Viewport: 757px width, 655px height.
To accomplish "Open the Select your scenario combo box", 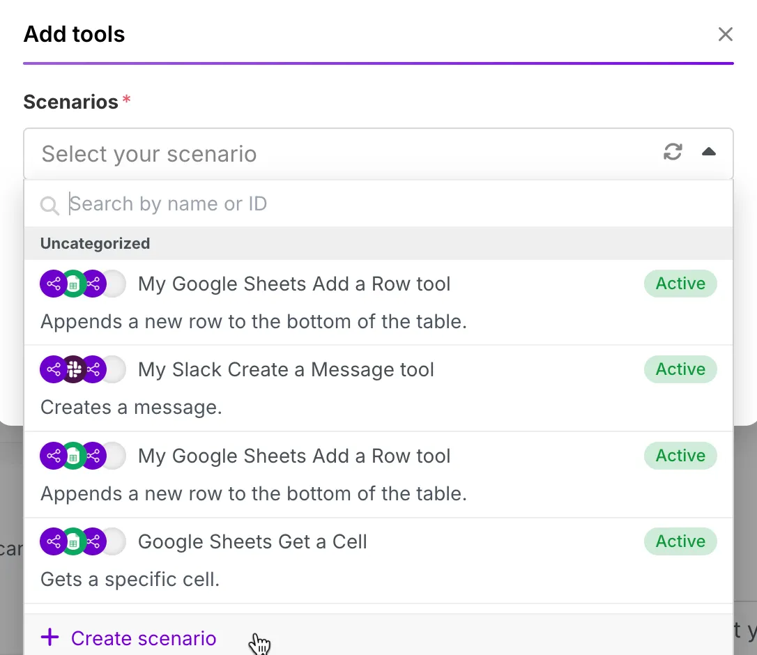I will (378, 154).
